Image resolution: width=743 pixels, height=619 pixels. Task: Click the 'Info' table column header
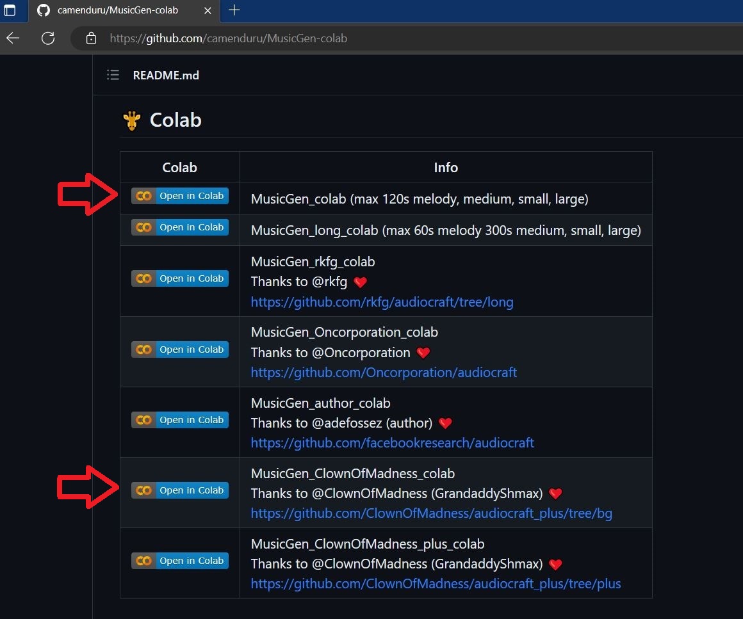pos(446,168)
